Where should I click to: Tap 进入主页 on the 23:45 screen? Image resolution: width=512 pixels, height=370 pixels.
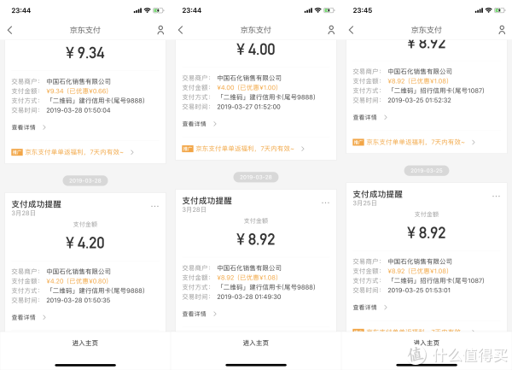tap(427, 343)
